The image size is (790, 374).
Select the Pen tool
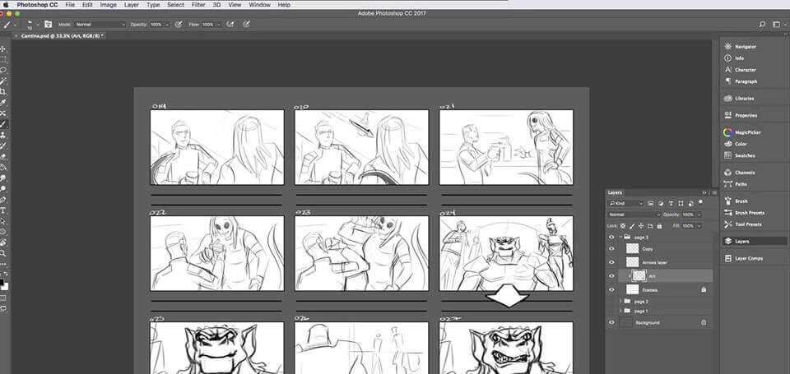[3, 200]
